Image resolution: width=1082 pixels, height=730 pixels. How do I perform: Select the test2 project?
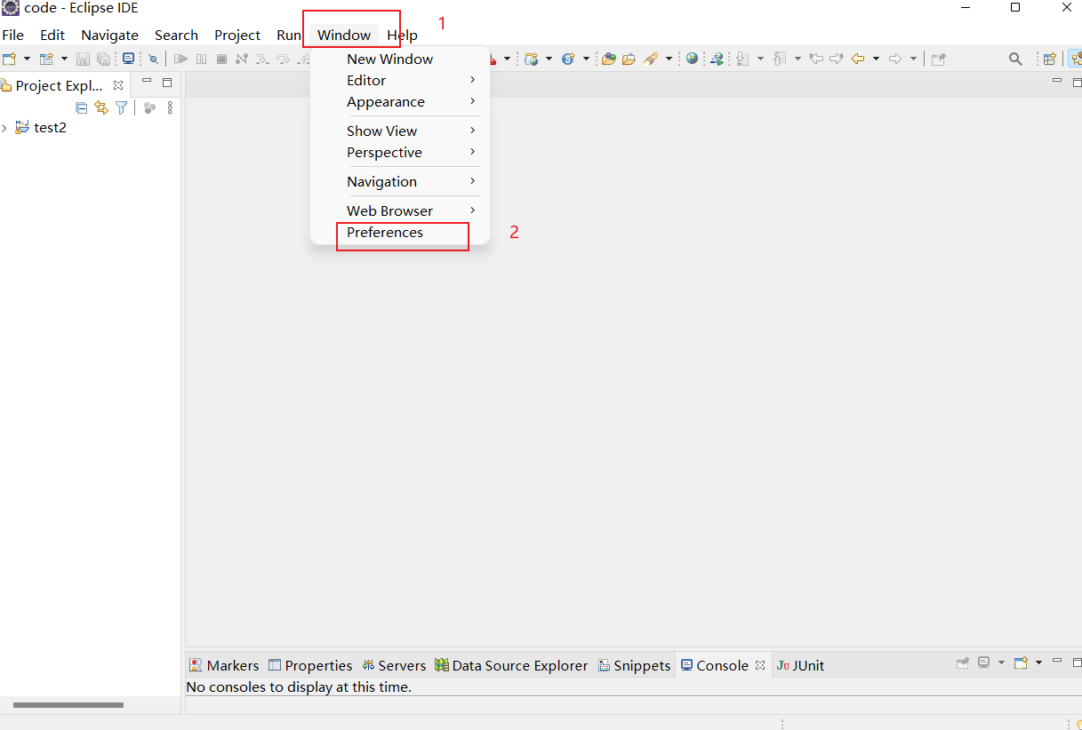50,128
